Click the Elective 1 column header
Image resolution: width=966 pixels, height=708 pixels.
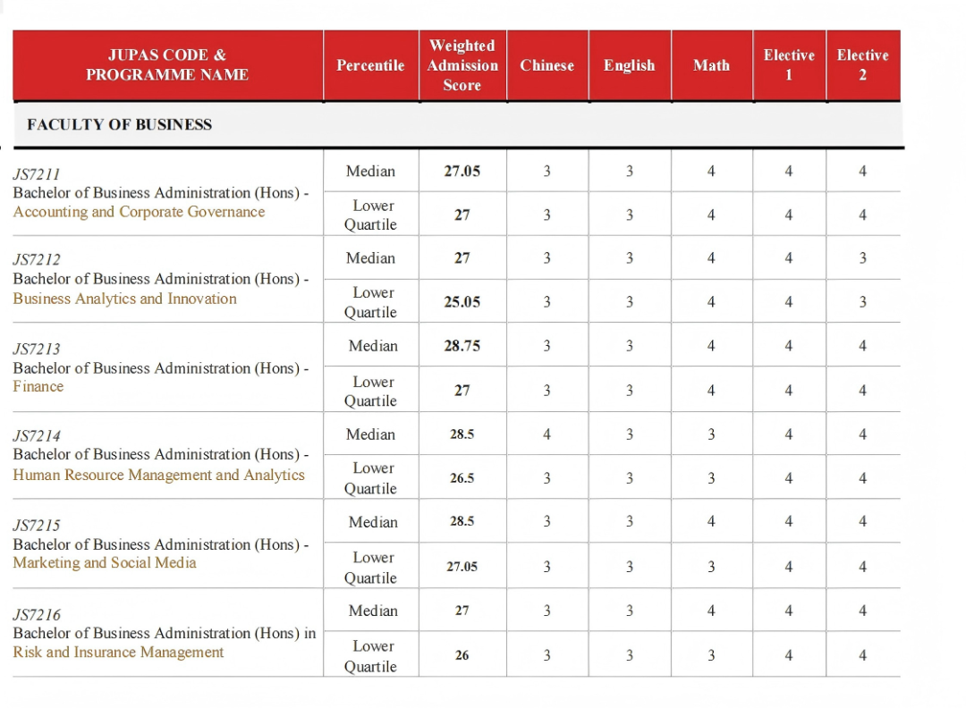tap(788, 65)
